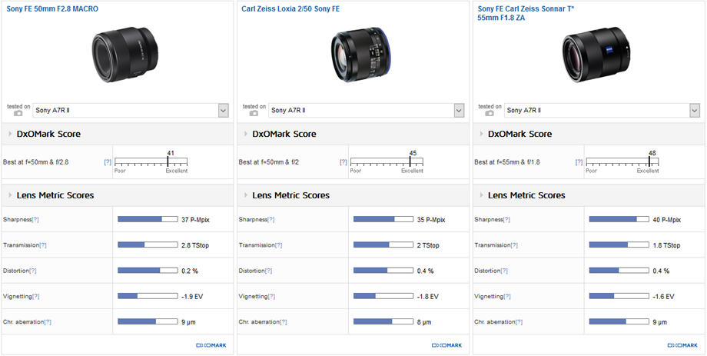Open Sony A7R II dropdown for Macro lens
This screenshot has height=356, width=707.
point(223,111)
